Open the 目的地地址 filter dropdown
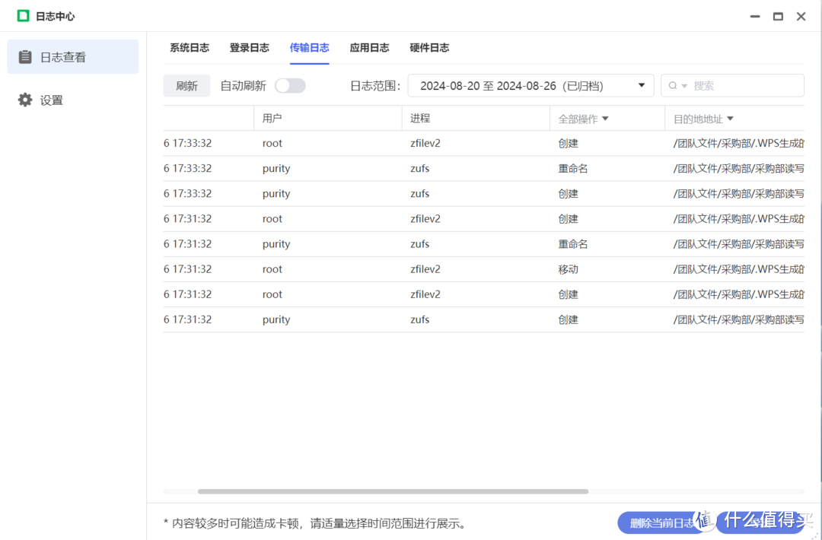Viewport: 822px width, 540px height. [x=703, y=118]
